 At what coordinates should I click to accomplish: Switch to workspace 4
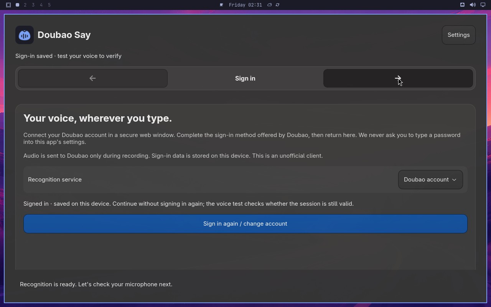[x=41, y=5]
